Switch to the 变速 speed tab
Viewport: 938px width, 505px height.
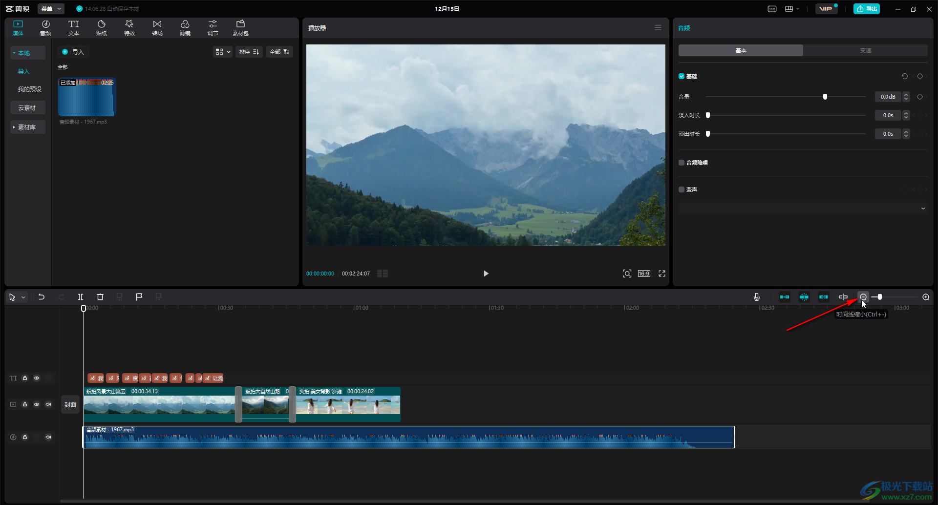[865, 50]
